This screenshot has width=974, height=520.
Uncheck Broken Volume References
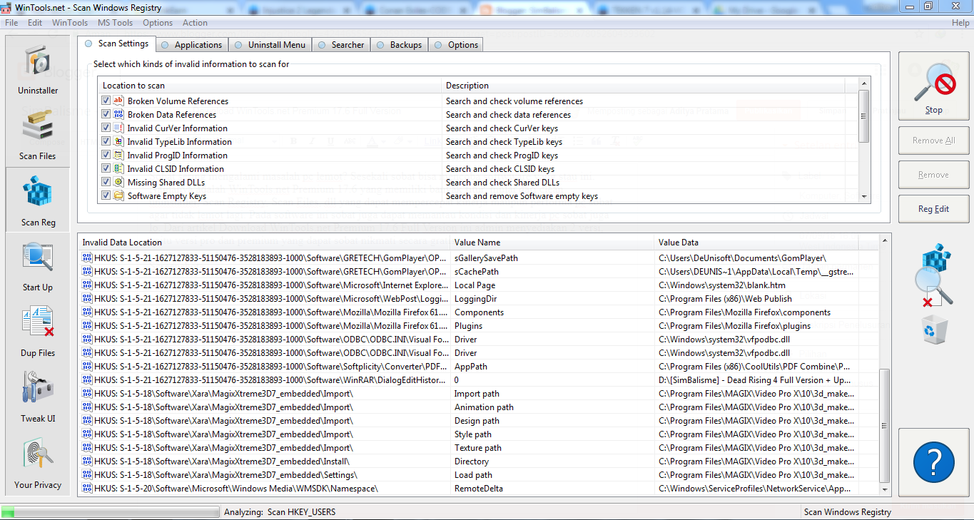click(x=106, y=101)
